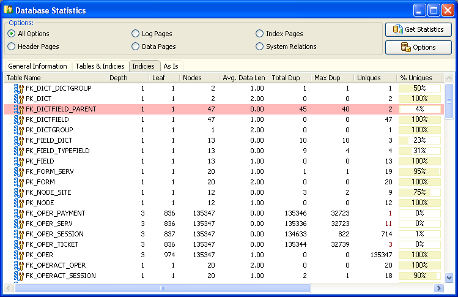Open the As Is tab
The width and height of the screenshot is (458, 297).
click(x=171, y=66)
